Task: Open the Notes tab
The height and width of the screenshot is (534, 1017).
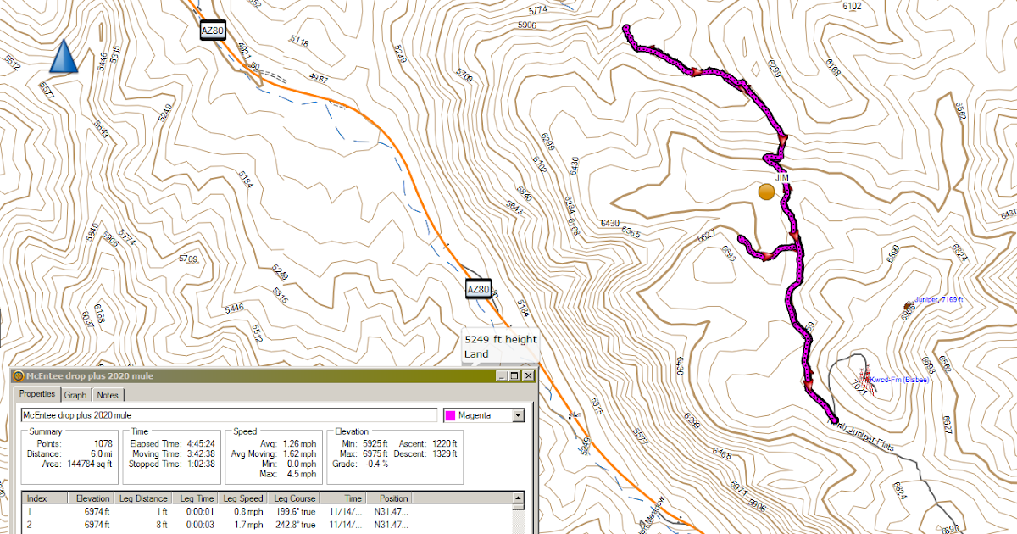Action: (108, 394)
